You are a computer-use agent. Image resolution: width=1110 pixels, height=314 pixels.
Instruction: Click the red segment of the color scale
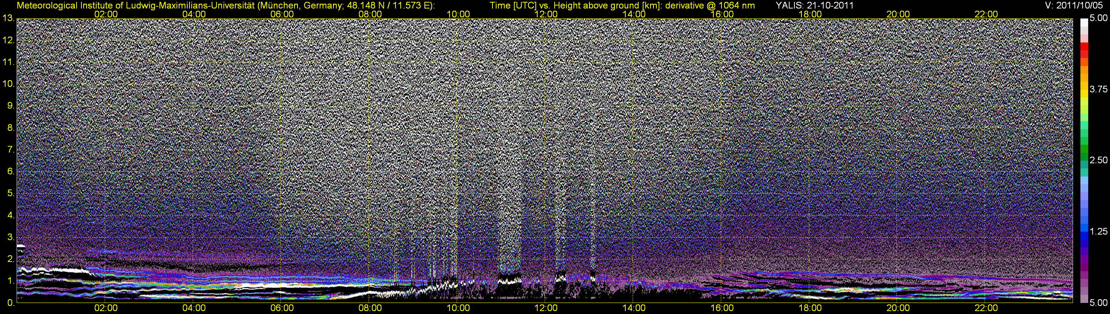1084,47
